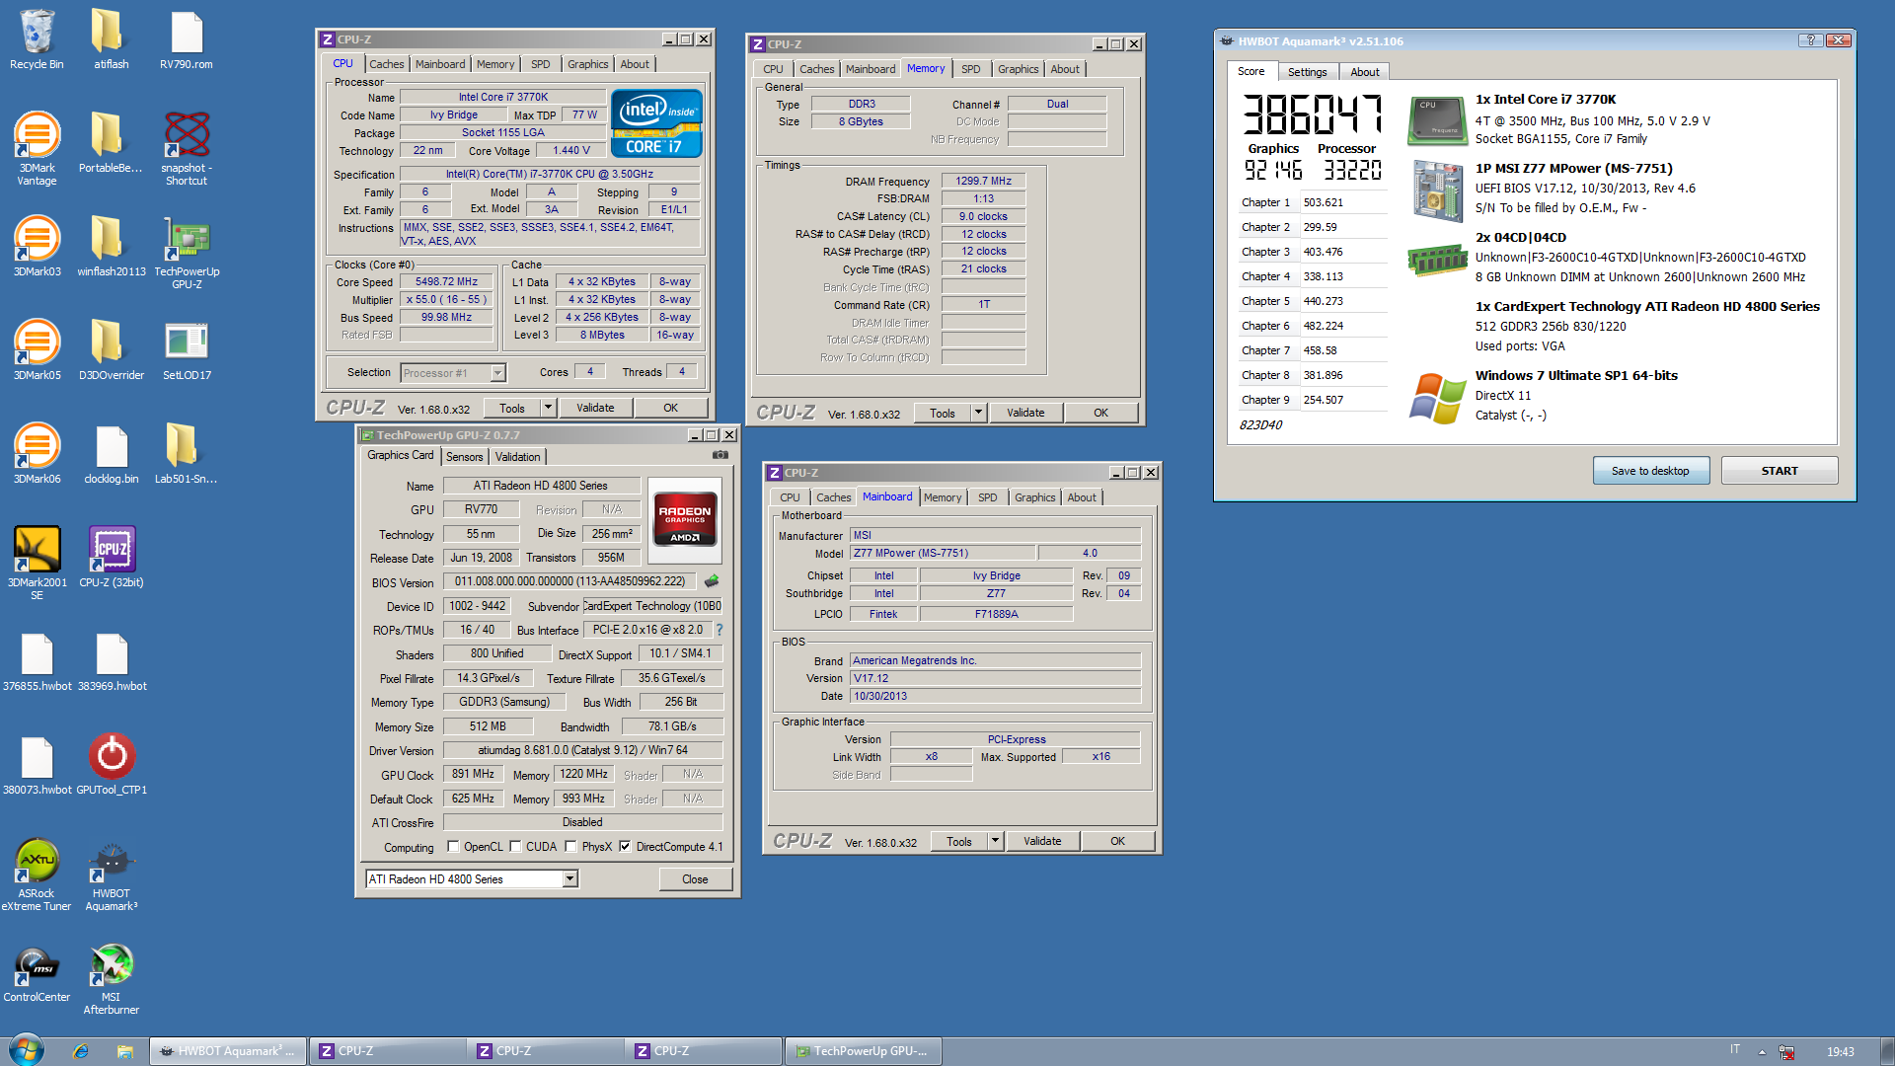Launch MSI ControlCenter shortcut
The image size is (1895, 1066).
[37, 972]
